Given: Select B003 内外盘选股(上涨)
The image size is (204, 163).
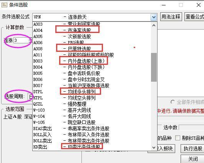Looking at the screenshot, I should pos(92,61).
